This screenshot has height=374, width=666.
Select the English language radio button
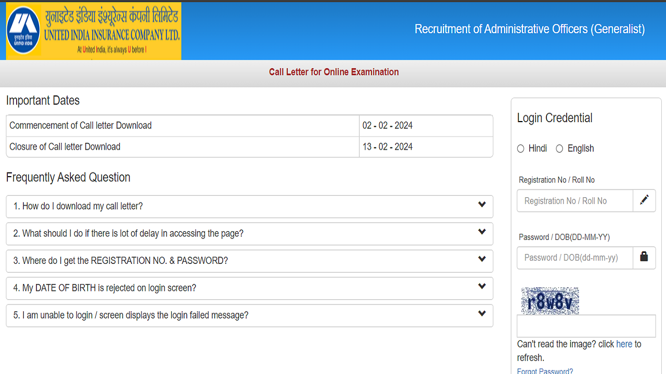(559, 149)
